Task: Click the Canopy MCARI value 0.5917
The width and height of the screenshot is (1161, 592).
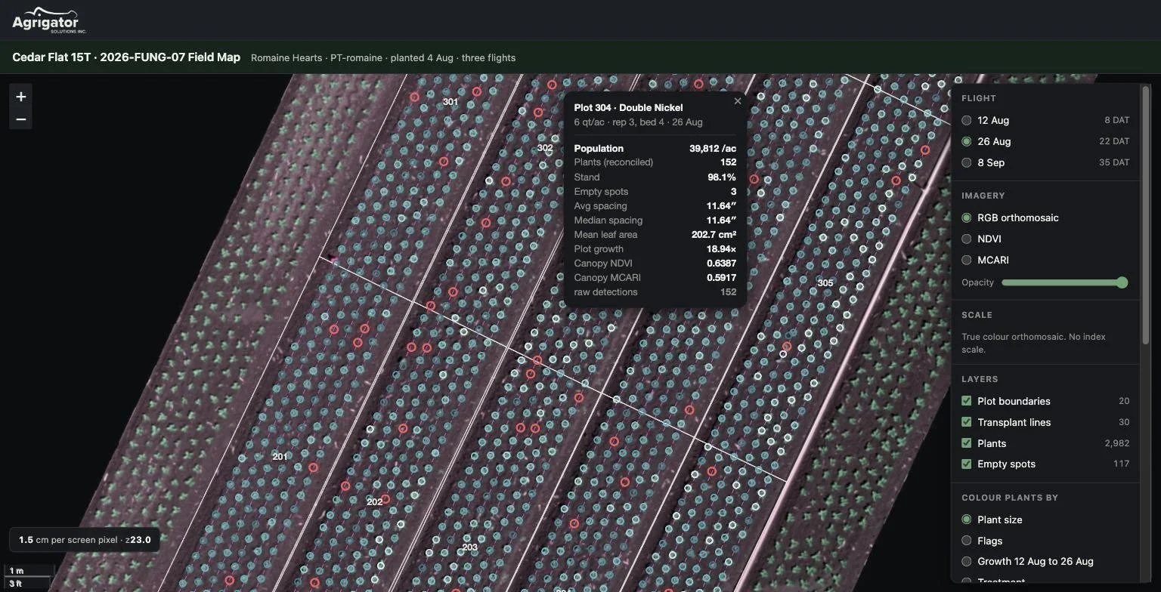Action: click(x=721, y=278)
